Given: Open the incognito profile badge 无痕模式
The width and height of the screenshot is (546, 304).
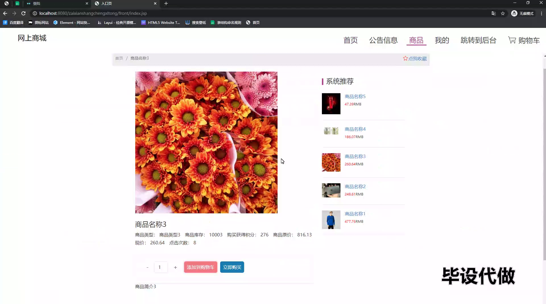Looking at the screenshot, I should pyautogui.click(x=523, y=13).
